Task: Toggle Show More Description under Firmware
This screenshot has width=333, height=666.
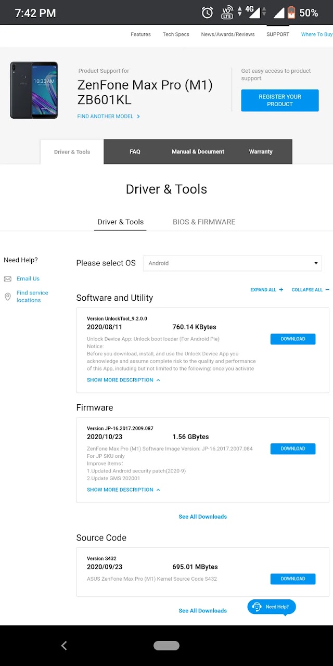Action: point(123,490)
